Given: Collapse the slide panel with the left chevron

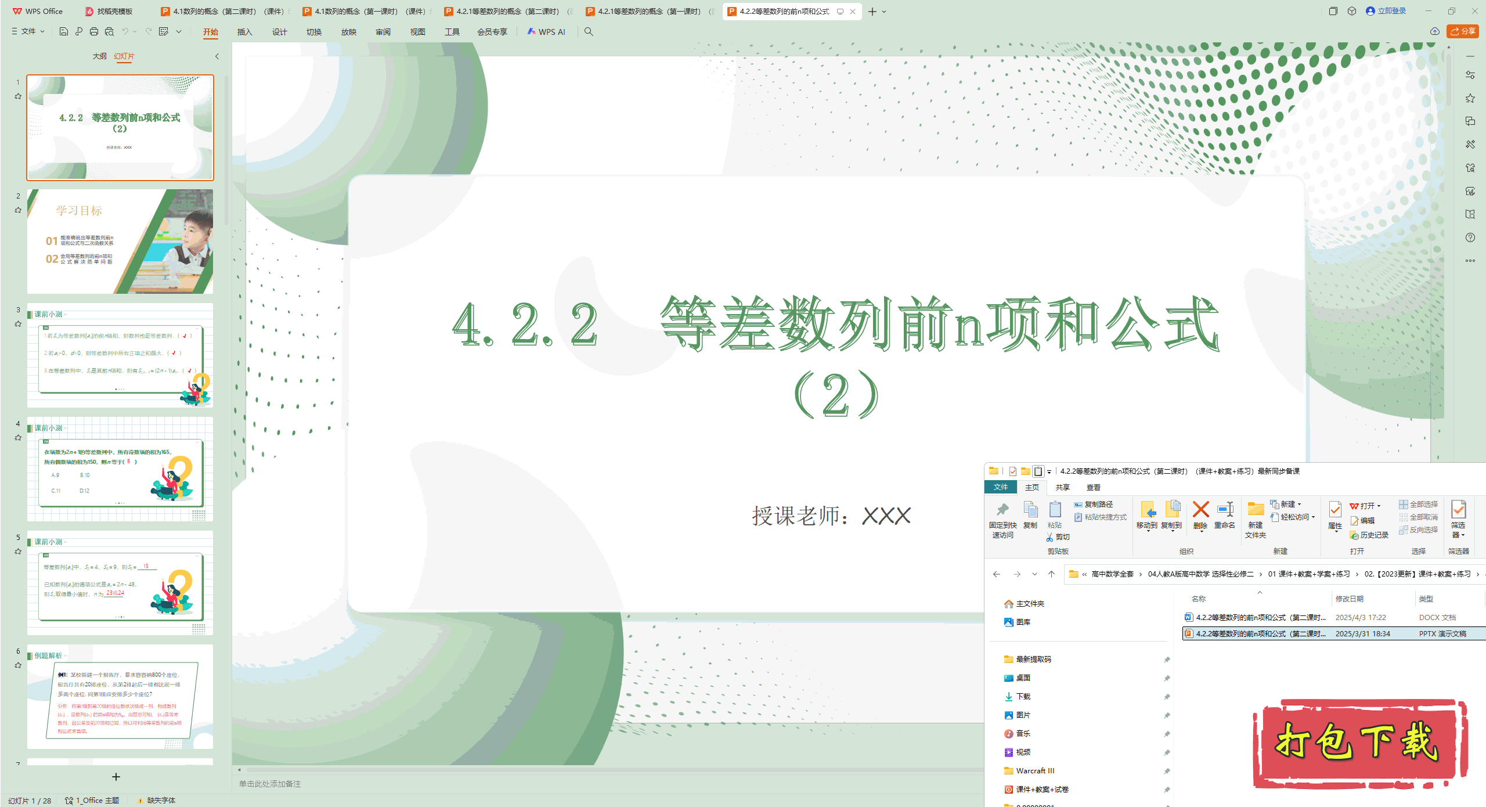Looking at the screenshot, I should tap(217, 56).
